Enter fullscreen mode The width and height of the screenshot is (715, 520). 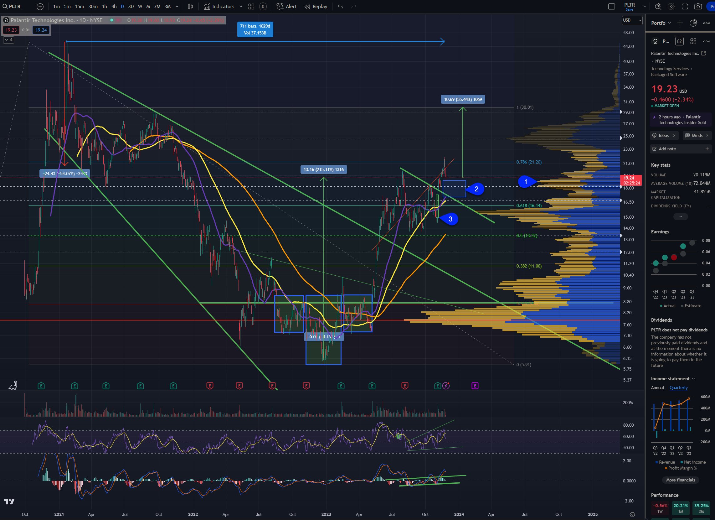[x=685, y=6]
